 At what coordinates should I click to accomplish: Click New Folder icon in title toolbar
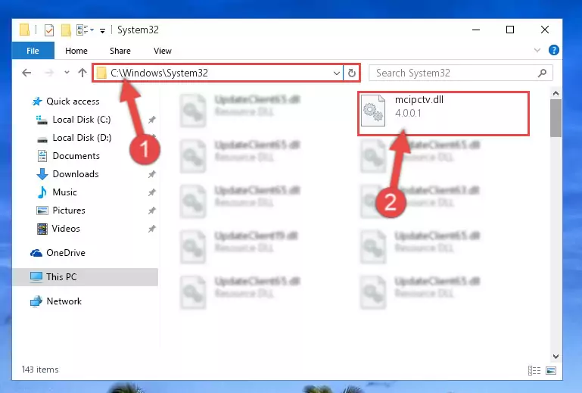click(66, 30)
